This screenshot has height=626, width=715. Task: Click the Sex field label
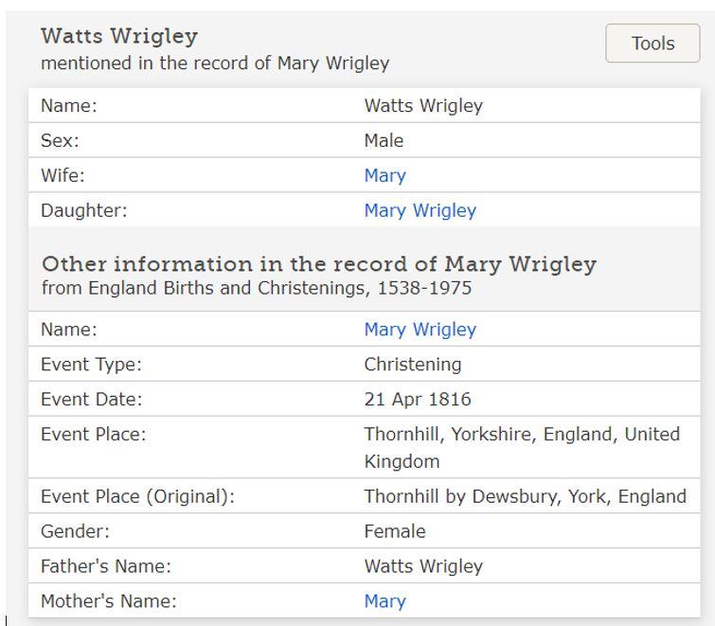click(x=60, y=140)
